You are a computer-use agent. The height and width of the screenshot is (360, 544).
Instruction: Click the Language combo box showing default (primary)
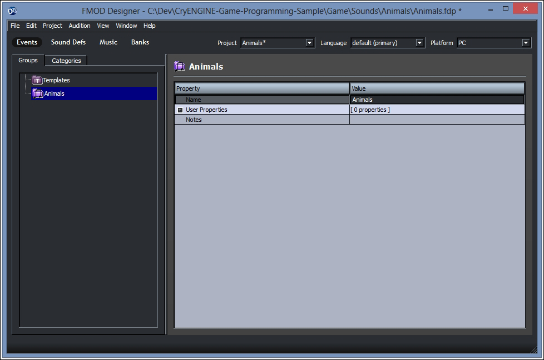coord(388,43)
